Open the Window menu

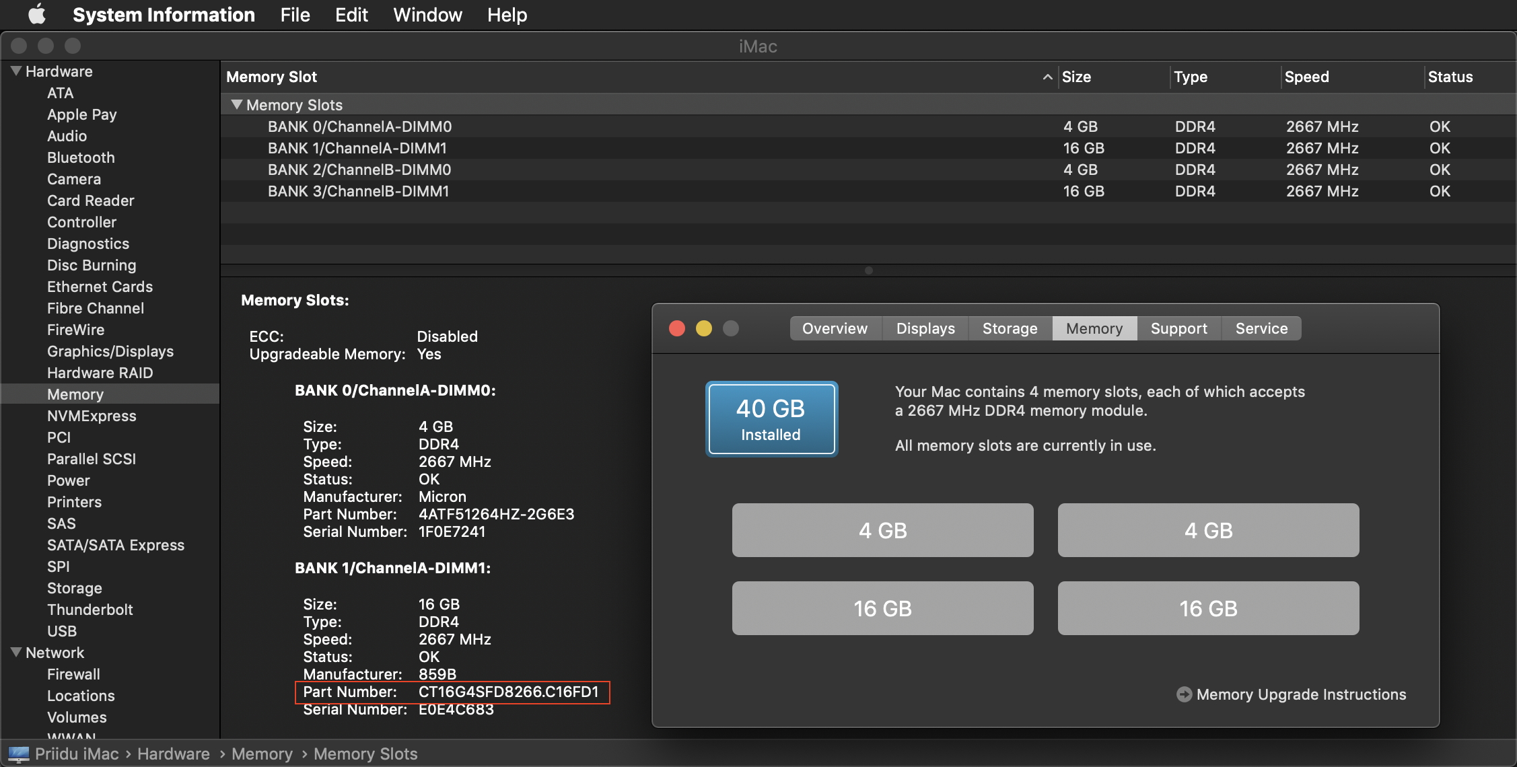(x=427, y=15)
